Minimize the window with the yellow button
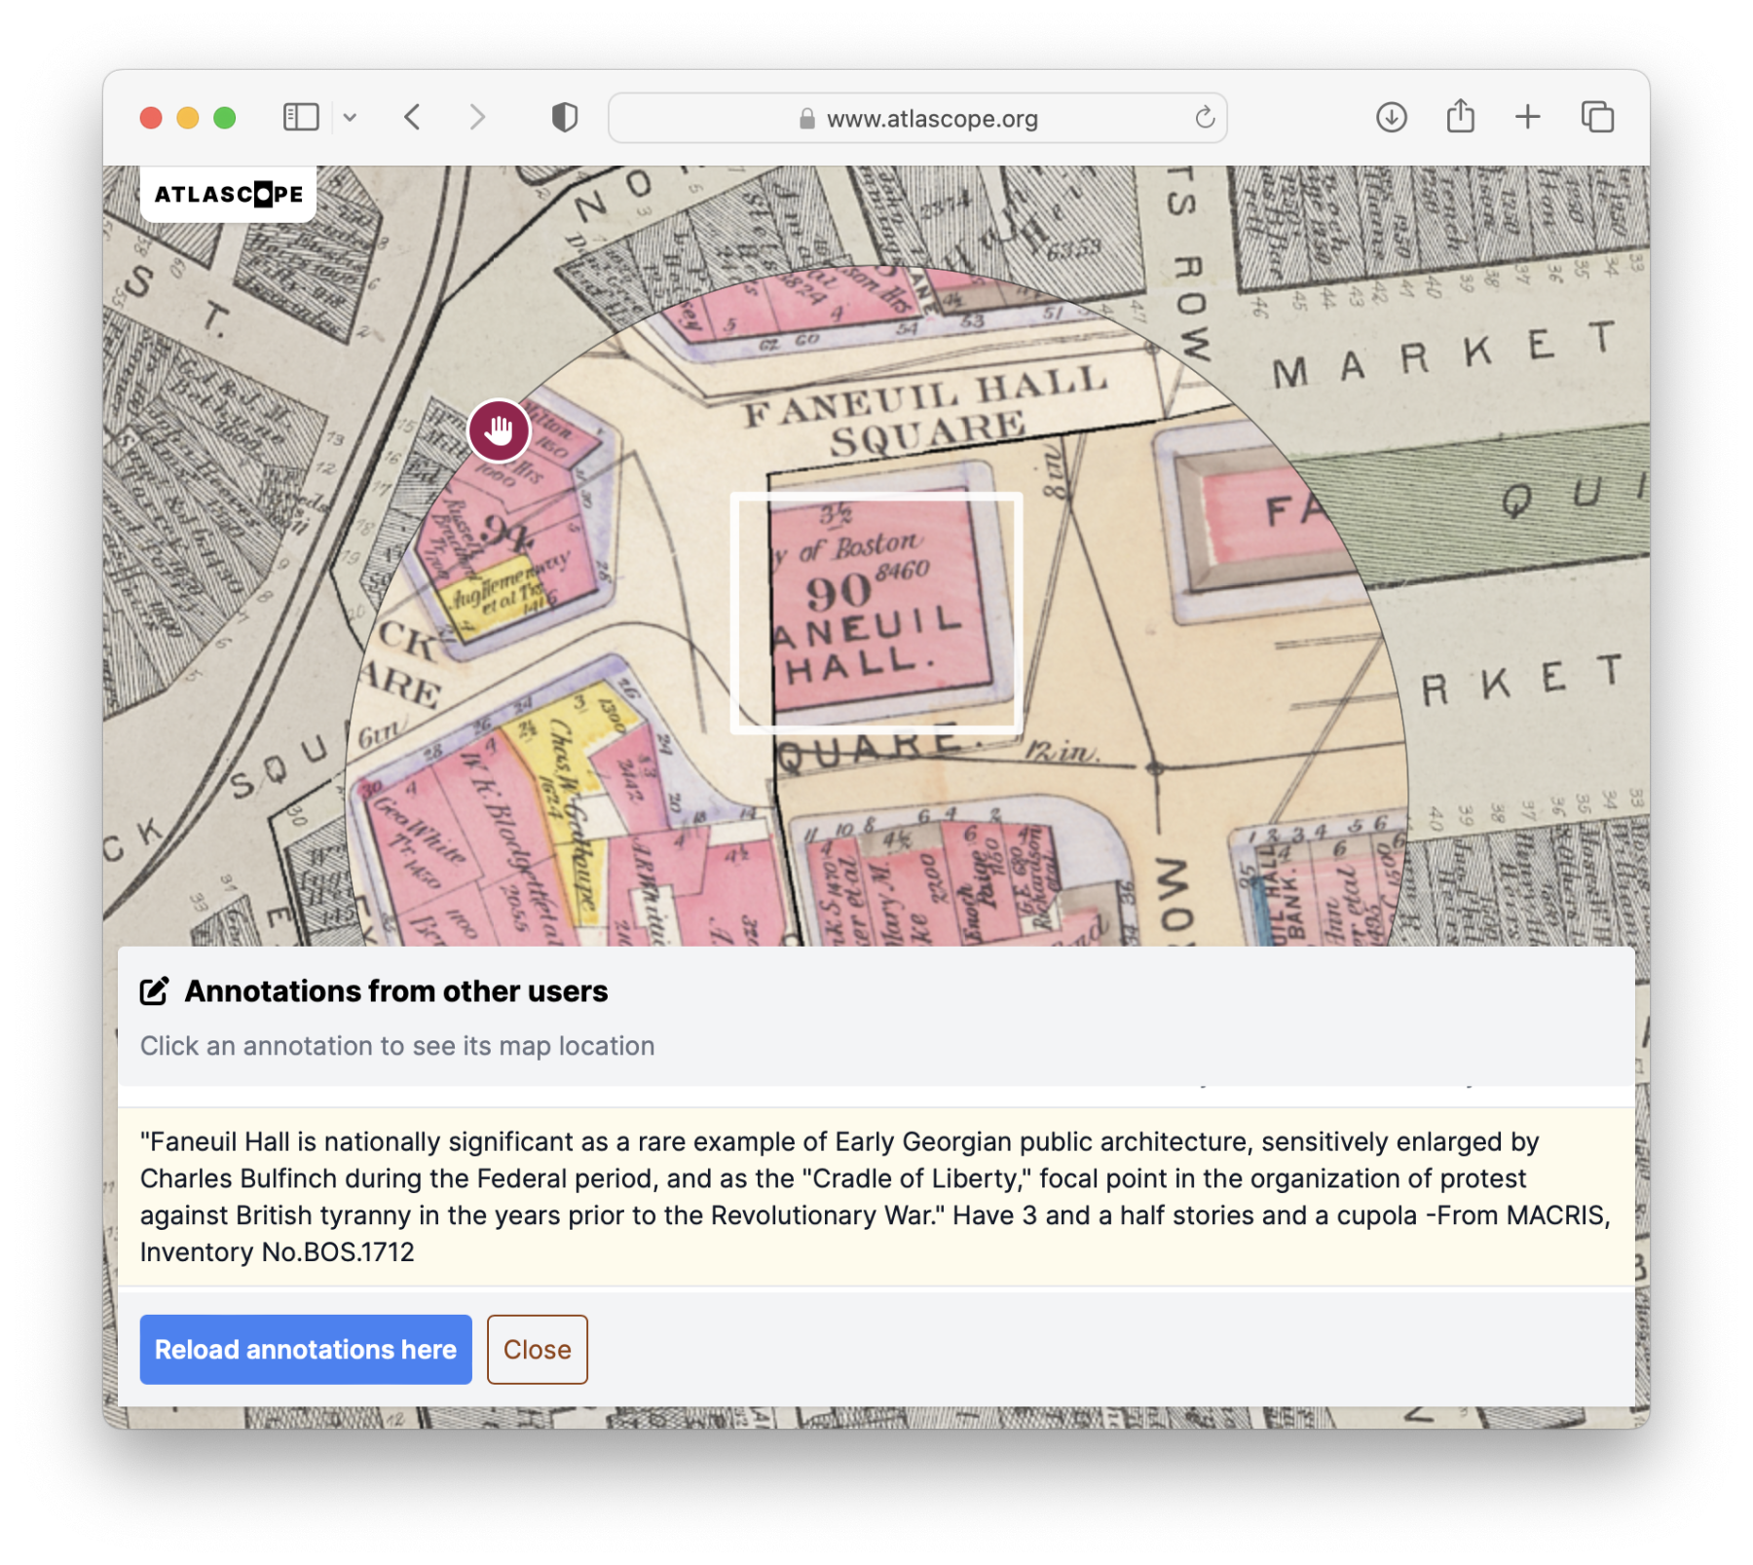 (188, 118)
